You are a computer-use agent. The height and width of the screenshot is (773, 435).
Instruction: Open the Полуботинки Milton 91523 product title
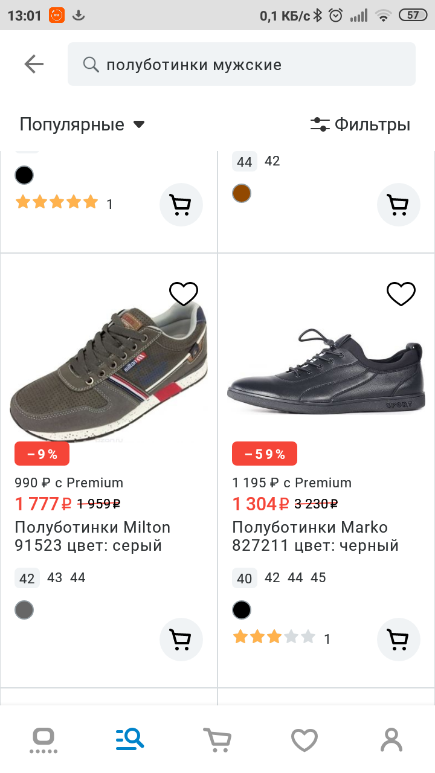click(92, 536)
